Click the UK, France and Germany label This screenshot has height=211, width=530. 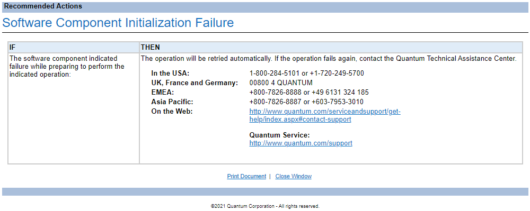(x=195, y=82)
